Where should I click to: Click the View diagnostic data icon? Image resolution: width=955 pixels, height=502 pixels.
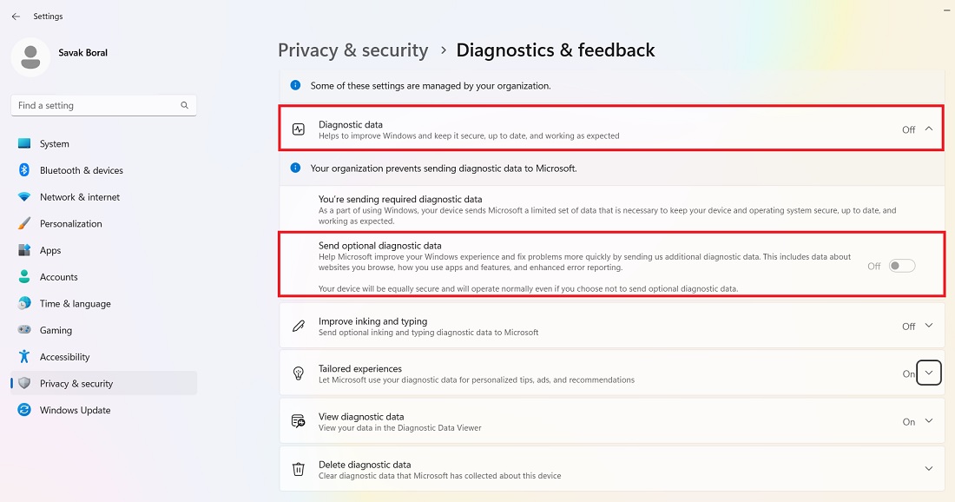click(299, 421)
